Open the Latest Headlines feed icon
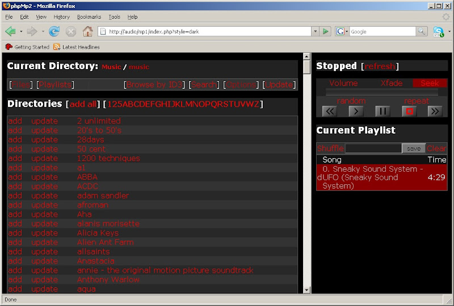 tap(57, 47)
